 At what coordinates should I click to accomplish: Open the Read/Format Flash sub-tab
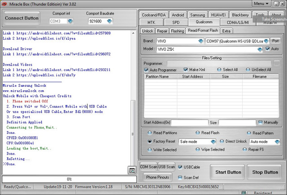(x=203, y=31)
